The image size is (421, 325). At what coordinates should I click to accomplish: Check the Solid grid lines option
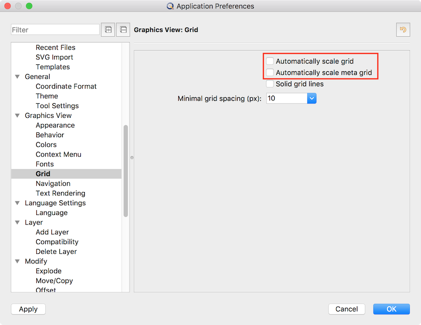point(270,84)
